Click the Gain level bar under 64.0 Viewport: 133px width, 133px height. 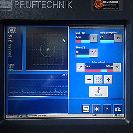point(82,42)
